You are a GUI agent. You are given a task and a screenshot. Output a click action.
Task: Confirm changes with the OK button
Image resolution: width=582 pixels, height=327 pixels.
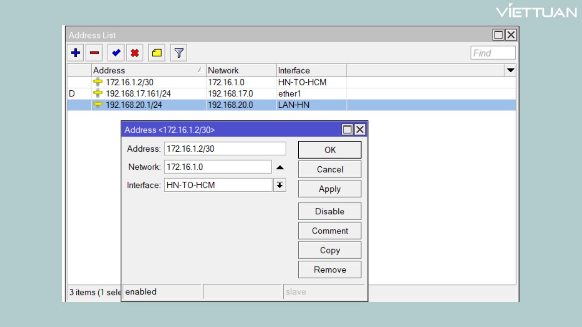click(329, 149)
